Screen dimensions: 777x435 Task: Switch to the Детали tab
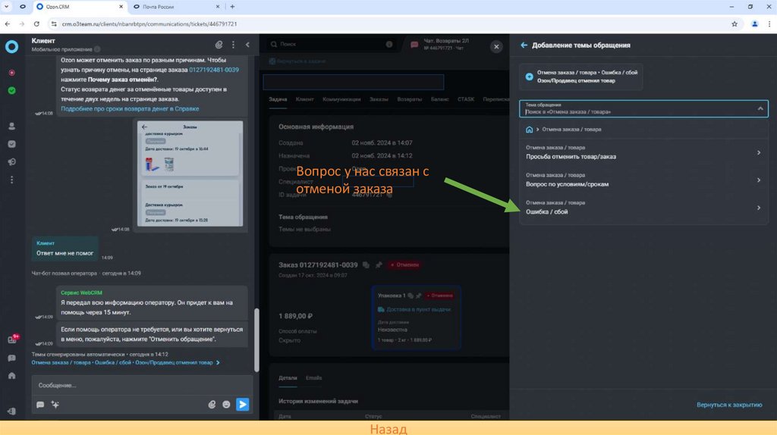pyautogui.click(x=288, y=377)
